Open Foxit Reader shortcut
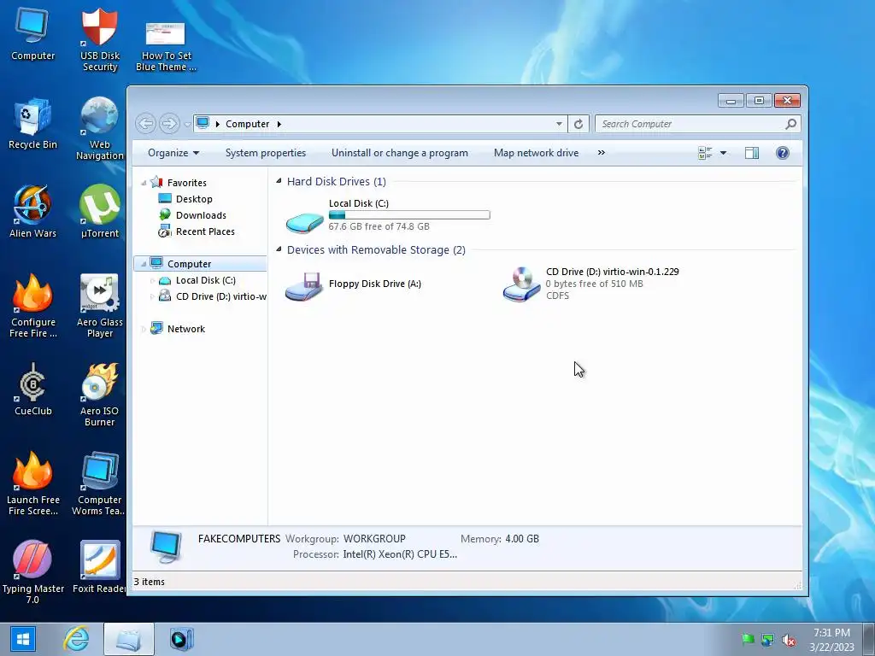875x656 pixels. tap(99, 566)
